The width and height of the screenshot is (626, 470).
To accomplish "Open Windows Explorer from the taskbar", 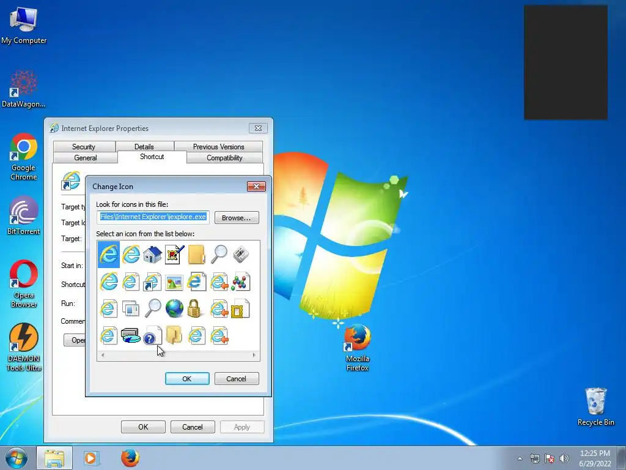I will pos(54,458).
